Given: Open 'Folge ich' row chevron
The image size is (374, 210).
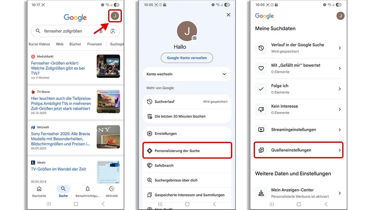Looking at the screenshot, I should tap(340, 89).
